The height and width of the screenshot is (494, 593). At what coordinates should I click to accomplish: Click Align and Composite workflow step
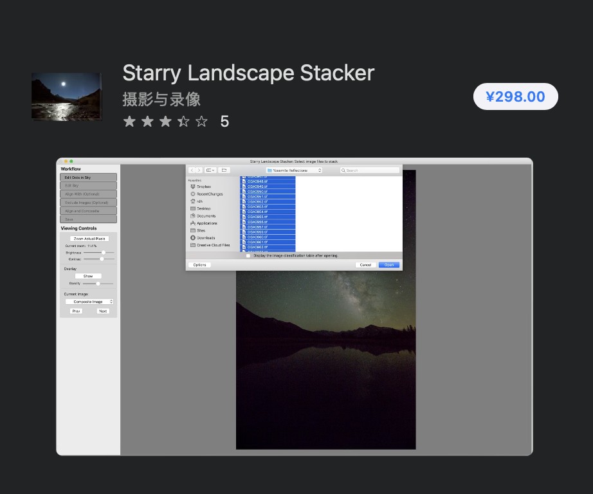(x=89, y=211)
